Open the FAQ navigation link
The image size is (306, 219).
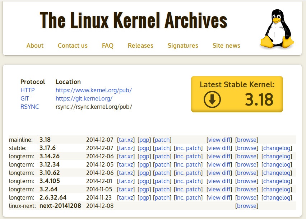(x=107, y=46)
